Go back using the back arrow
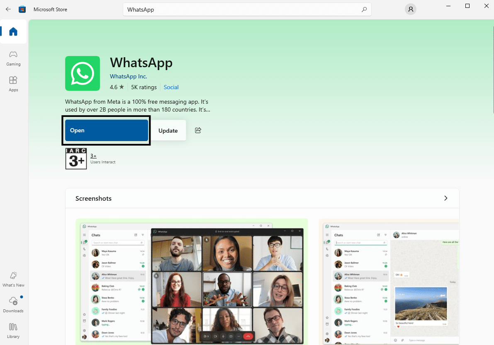 click(8, 9)
